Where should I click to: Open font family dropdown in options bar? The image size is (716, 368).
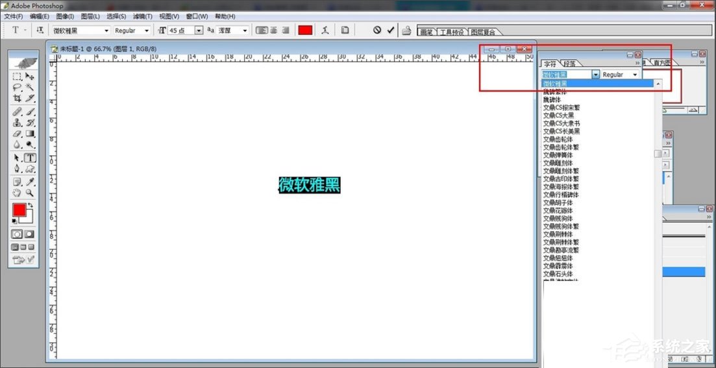tap(106, 31)
